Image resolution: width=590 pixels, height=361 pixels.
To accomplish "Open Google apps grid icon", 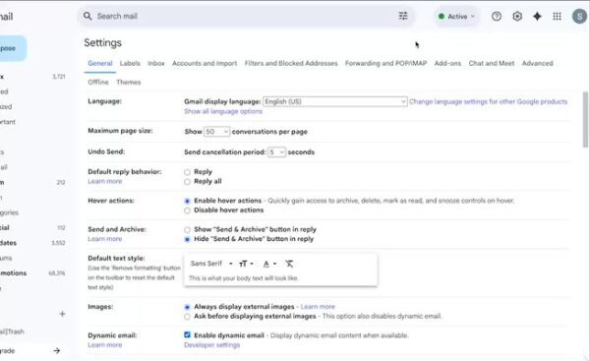I will (557, 16).
